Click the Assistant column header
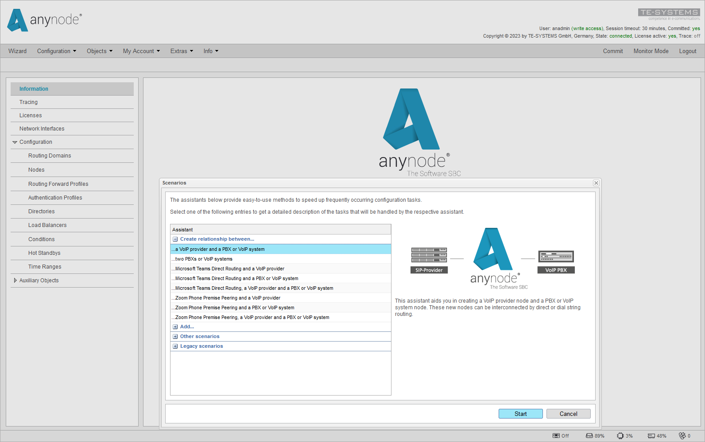Image resolution: width=705 pixels, height=442 pixels. pos(281,230)
